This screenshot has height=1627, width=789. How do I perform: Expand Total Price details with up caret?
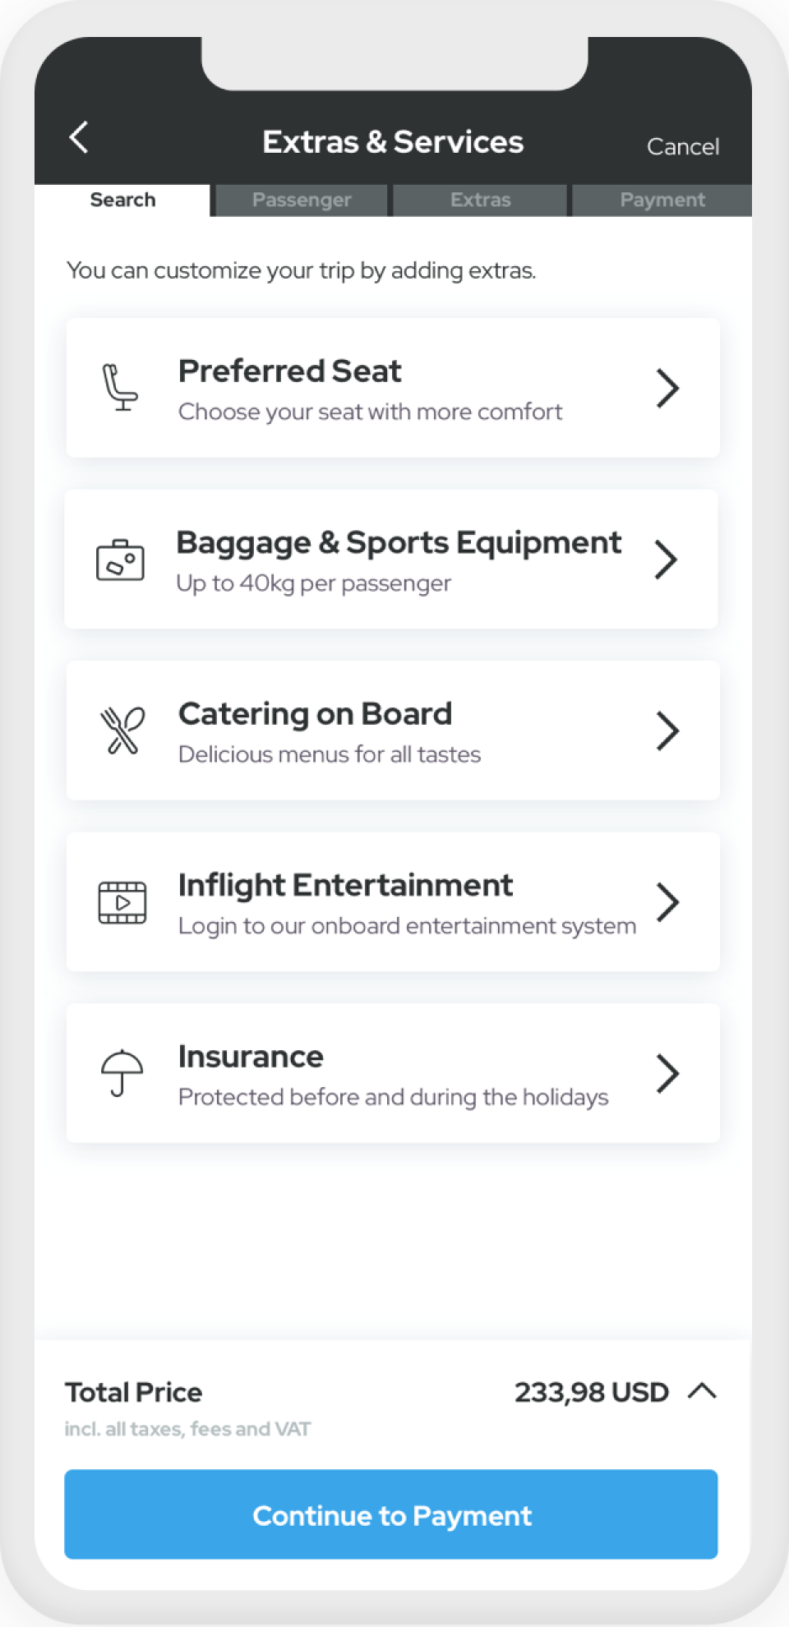[x=702, y=1391]
